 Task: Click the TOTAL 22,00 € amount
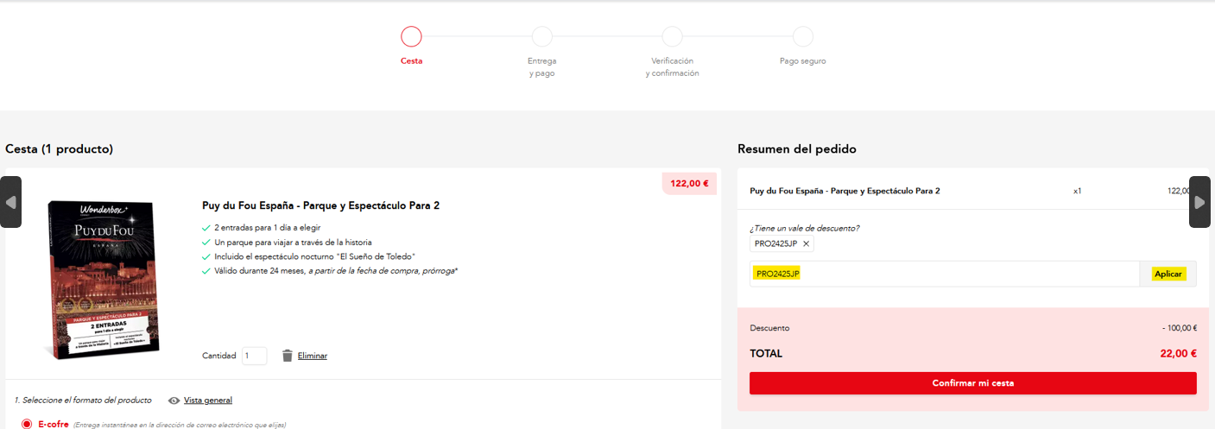1179,353
